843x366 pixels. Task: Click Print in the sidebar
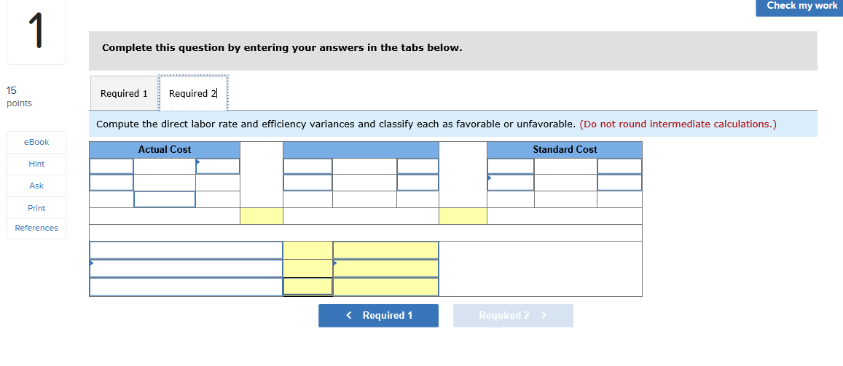tap(36, 207)
